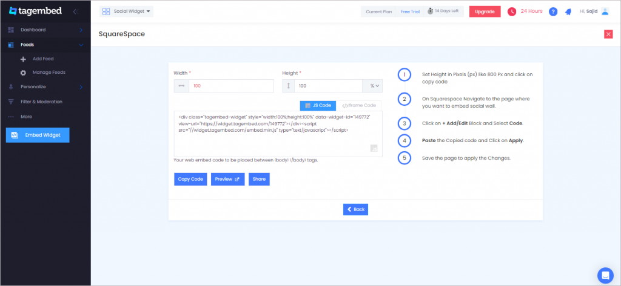Click the 14 Days Left timer icon

(430, 11)
